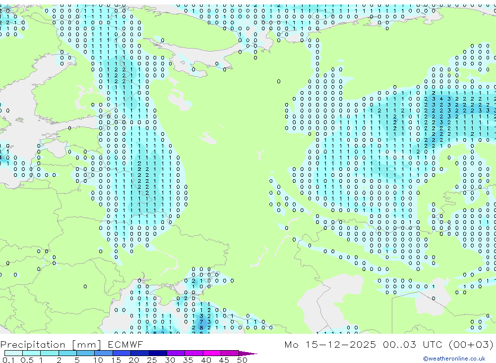Select the 1–2 mm legend color segment
Viewport: 496px width, 363px height.
[x=50, y=353]
